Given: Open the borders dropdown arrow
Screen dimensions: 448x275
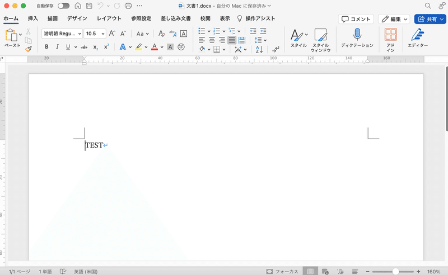Looking at the screenshot, I should click(224, 50).
